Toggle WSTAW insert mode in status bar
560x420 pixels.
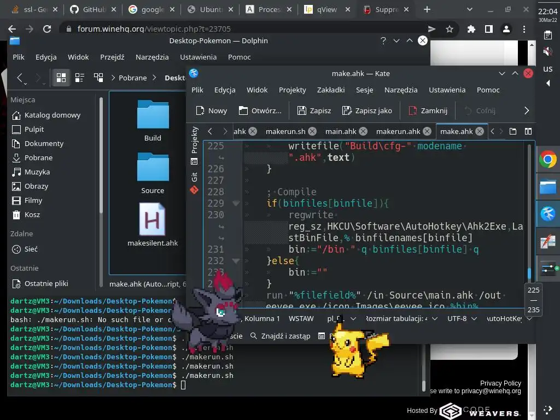click(x=301, y=319)
